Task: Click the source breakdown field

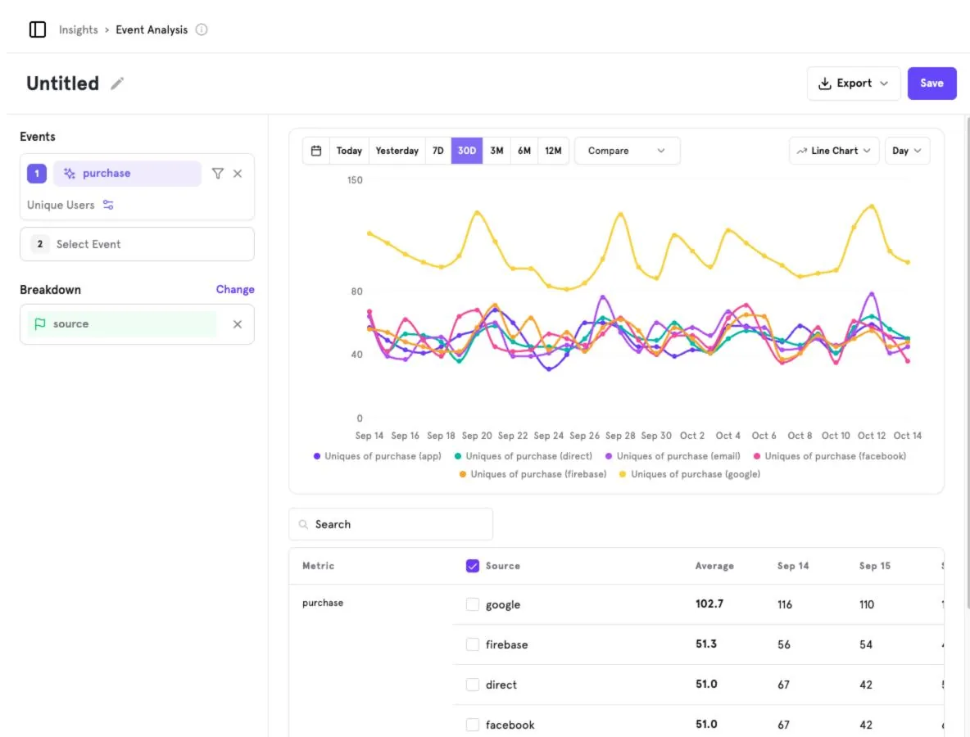Action: pyautogui.click(x=138, y=324)
